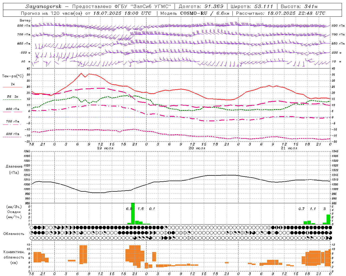Click 'Прогноз на 120 часа(ов)' forecast text
Image resolution: width=346 pixels, height=276 pixels.
(52, 13)
